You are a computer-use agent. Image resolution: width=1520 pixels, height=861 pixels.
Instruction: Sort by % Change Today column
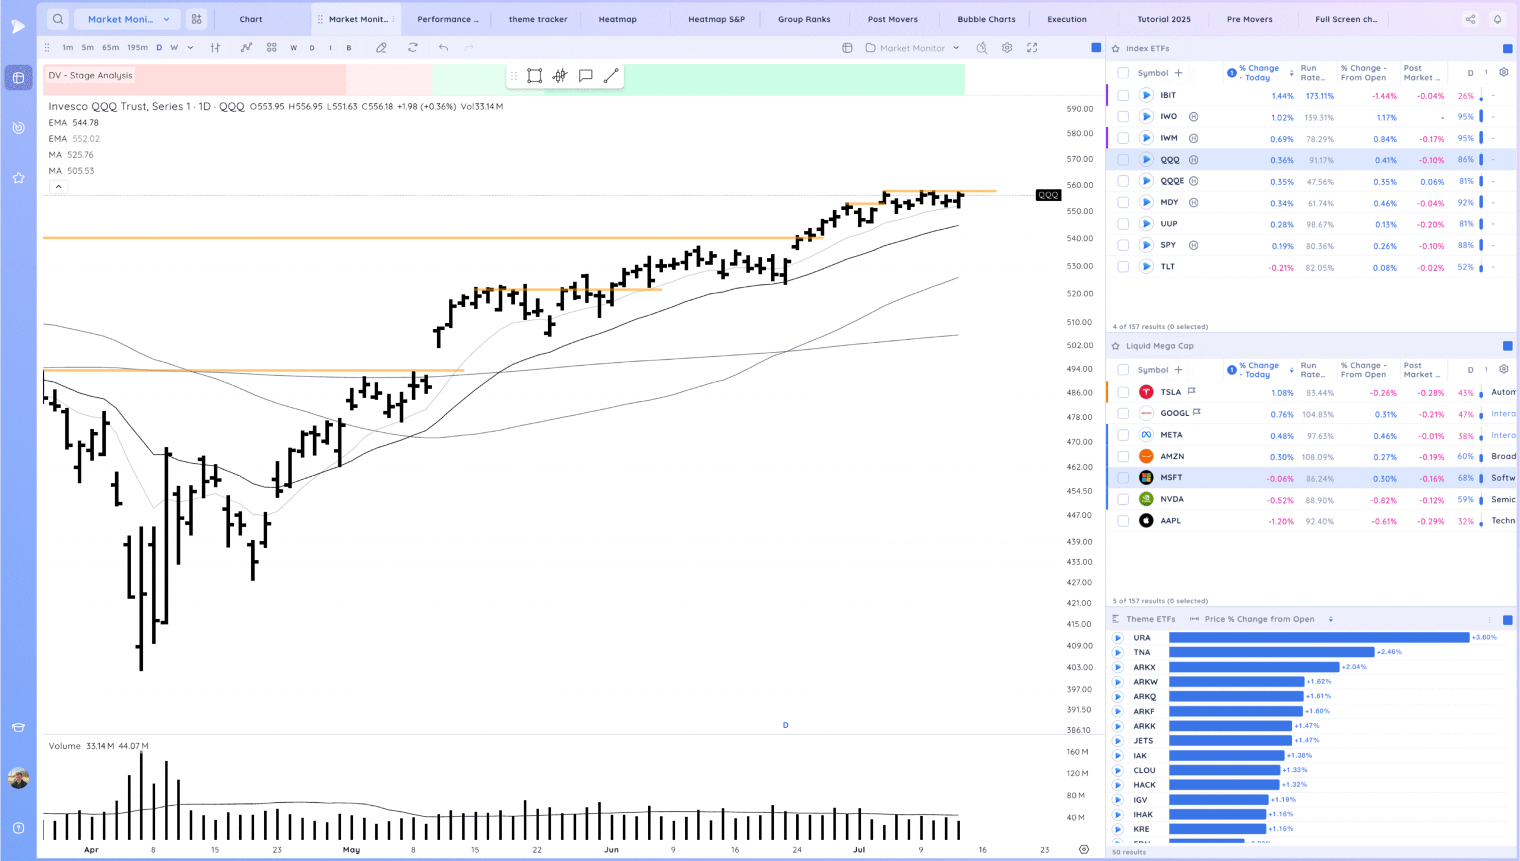(x=1259, y=72)
